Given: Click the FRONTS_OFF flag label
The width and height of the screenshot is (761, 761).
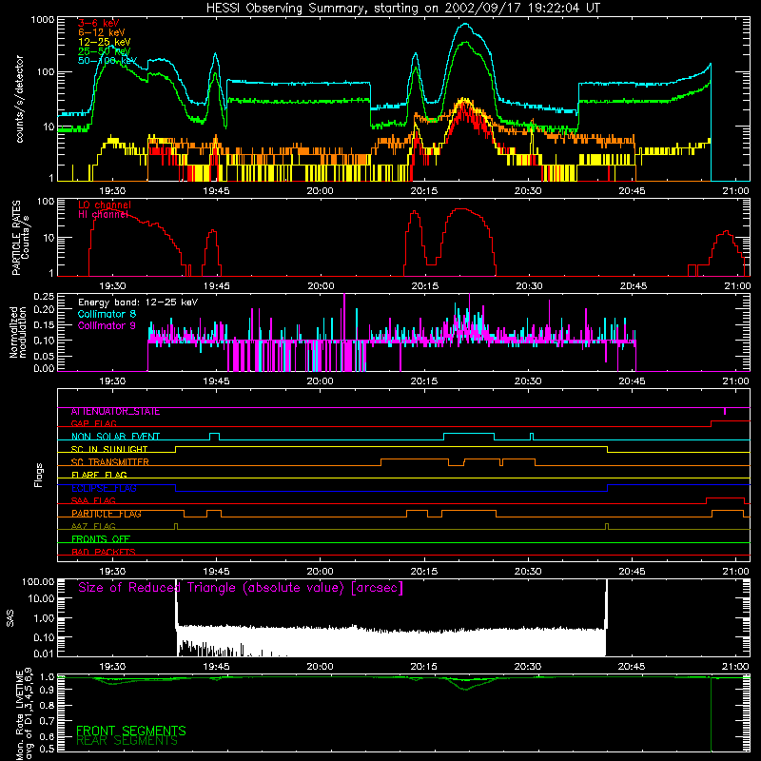Looking at the screenshot, I should coord(101,539).
